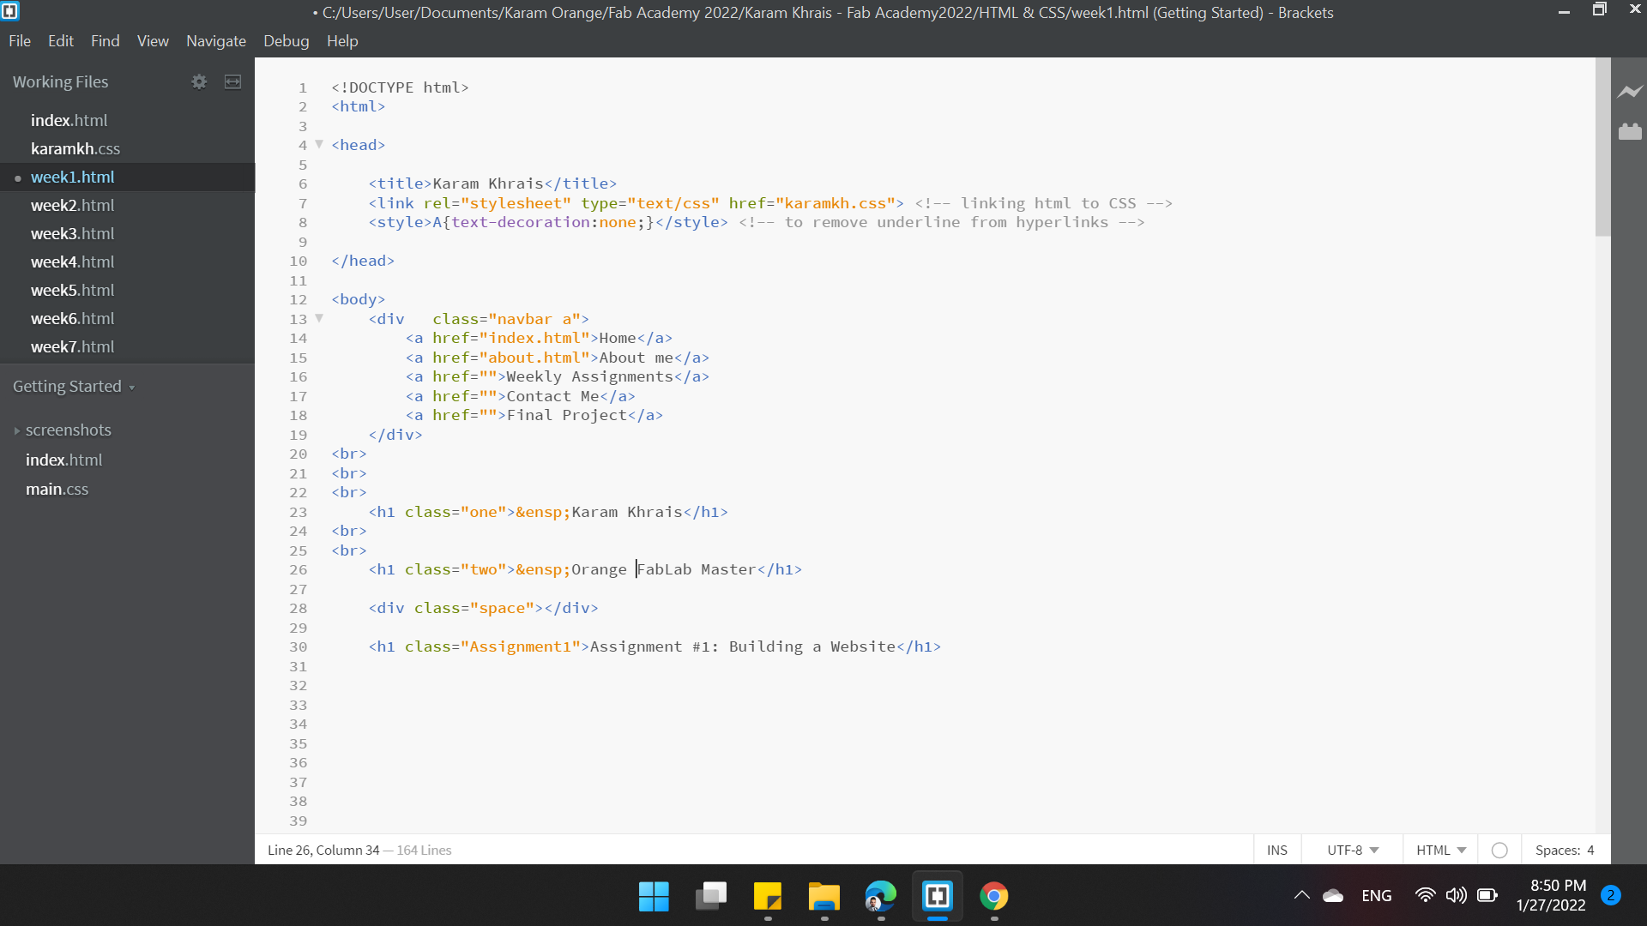Place cursor on line 30 Assignment1 heading
1647x926 pixels.
[x=655, y=646]
